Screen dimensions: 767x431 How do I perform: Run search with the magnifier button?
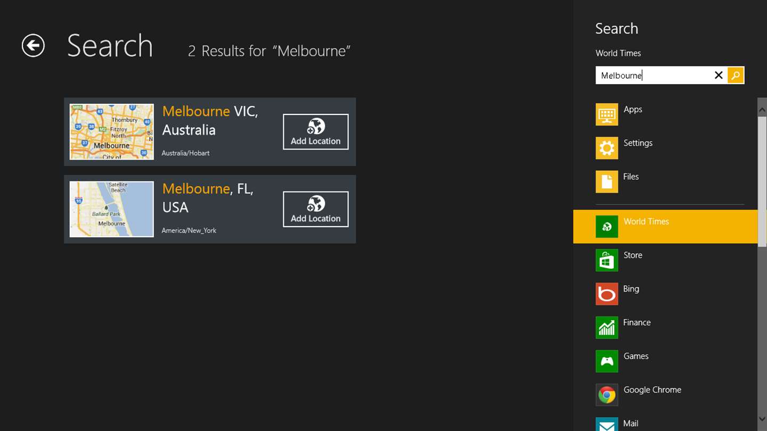tap(736, 75)
